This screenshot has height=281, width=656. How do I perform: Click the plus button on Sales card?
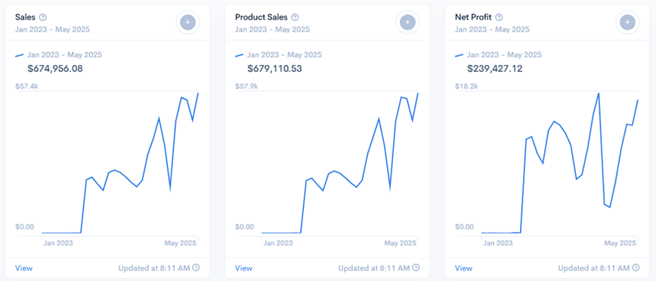[x=188, y=22]
